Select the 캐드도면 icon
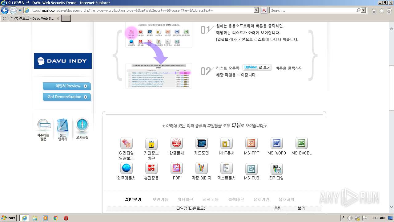 click(x=202, y=143)
